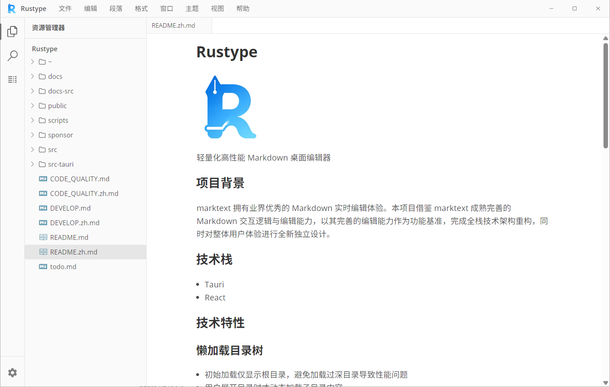Open the 段落 menu
Viewport: 610px width, 387px height.
click(x=116, y=9)
